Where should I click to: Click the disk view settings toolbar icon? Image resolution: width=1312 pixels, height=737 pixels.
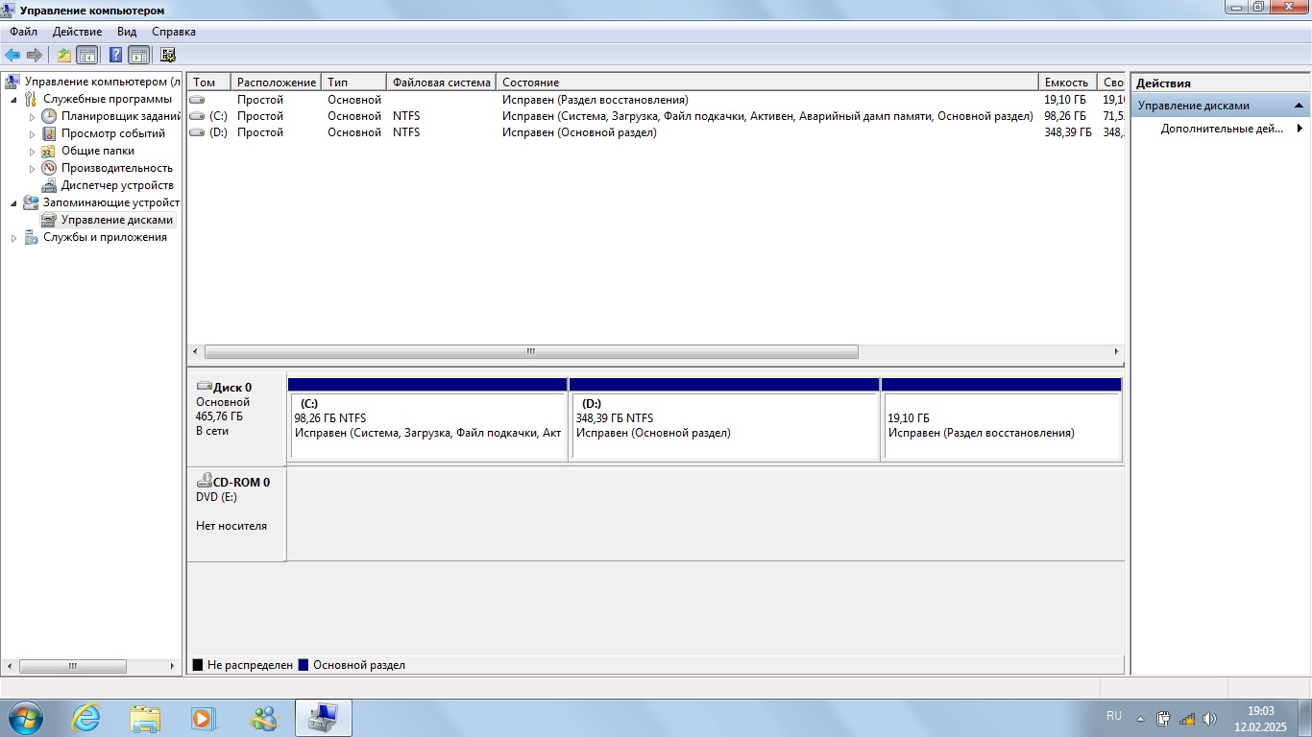pos(168,55)
